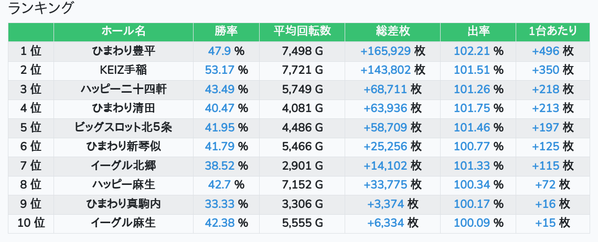Click +496 per-machine value
Screen dimensions: 598x242
(546, 51)
